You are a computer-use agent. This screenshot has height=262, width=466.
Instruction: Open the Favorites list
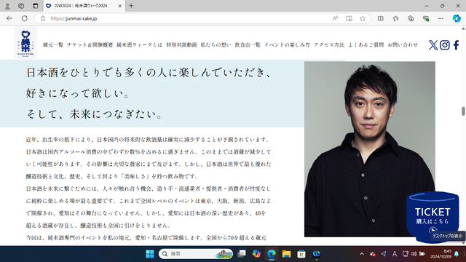coord(395,18)
